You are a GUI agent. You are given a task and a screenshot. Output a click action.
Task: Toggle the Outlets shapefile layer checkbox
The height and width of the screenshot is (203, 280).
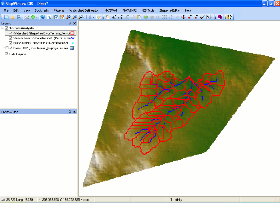10,43
